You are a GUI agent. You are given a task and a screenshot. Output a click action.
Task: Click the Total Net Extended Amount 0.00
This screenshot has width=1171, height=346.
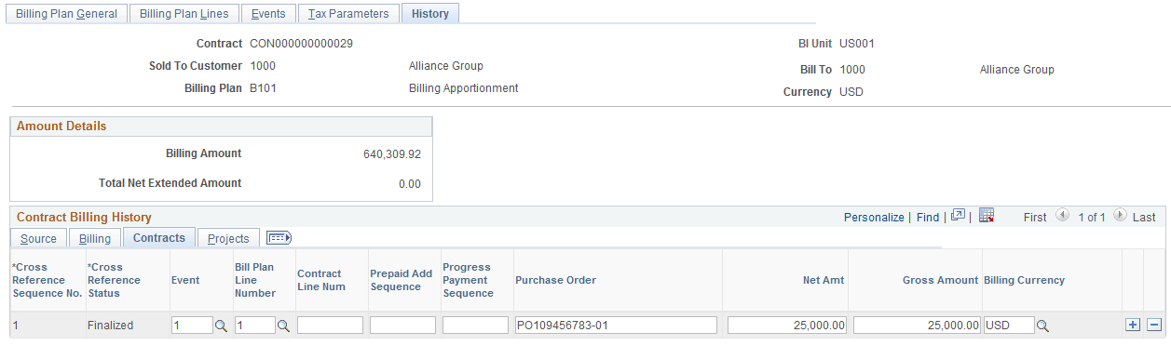pos(410,184)
